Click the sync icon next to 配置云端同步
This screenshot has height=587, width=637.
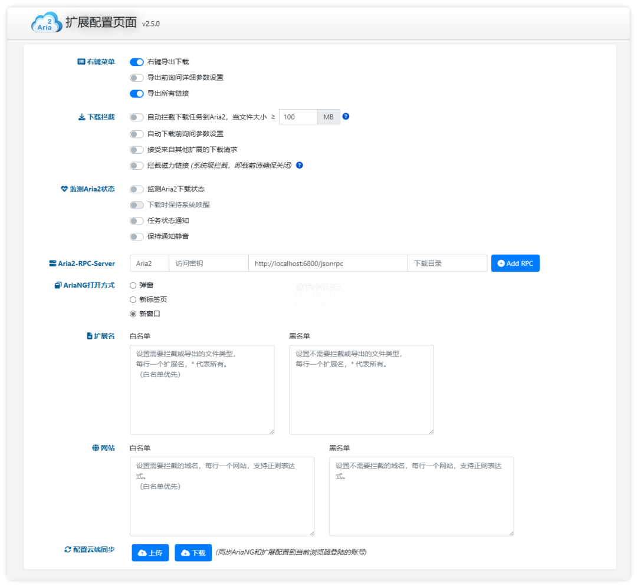[67, 549]
